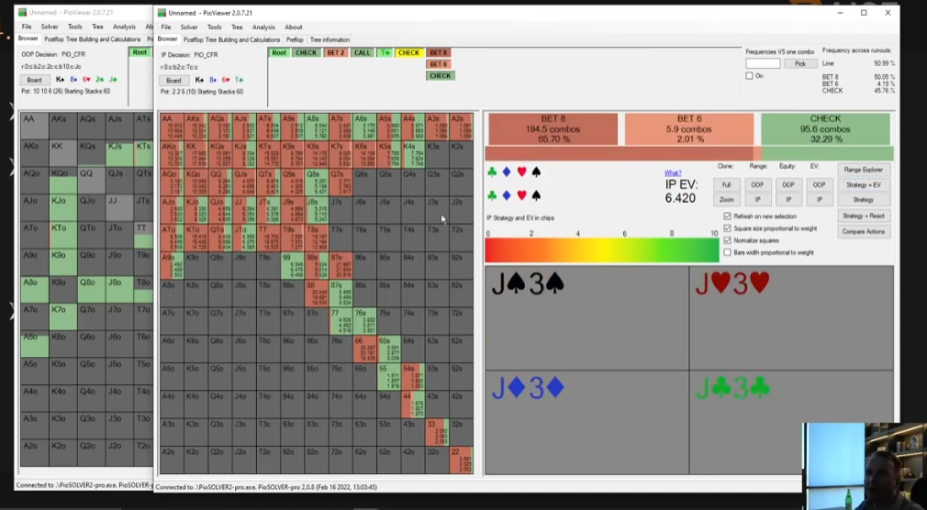Viewport: 927px width, 510px height.
Task: Select the green club suit filter in the lower row
Action: [x=492, y=195]
